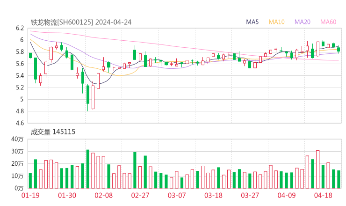Click the 04-18 date label
This screenshot has height=206, width=346.
[323, 195]
